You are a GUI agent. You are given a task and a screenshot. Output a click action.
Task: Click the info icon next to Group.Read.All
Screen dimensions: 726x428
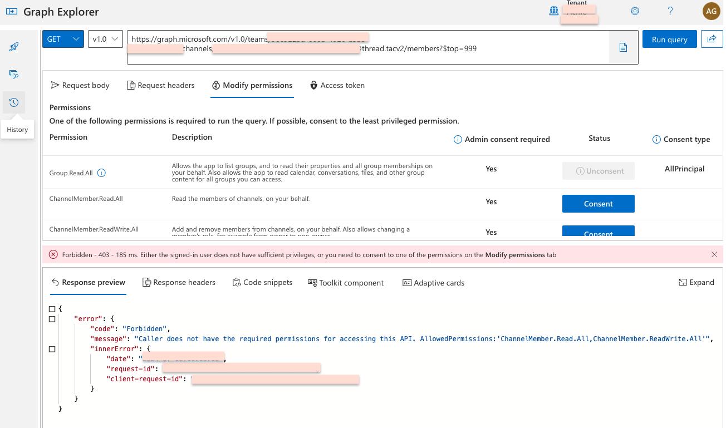coord(101,173)
